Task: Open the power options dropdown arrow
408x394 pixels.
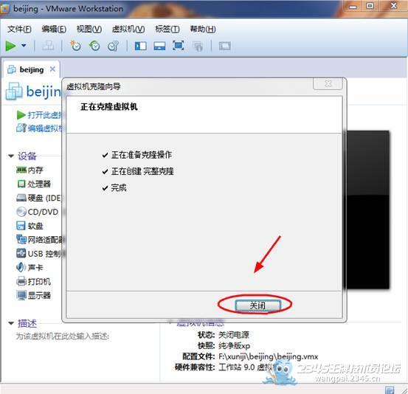Action: coord(24,46)
